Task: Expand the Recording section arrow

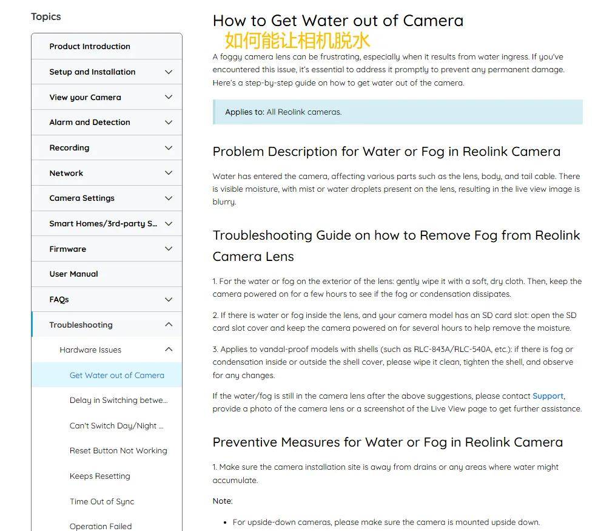Action: pyautogui.click(x=169, y=147)
